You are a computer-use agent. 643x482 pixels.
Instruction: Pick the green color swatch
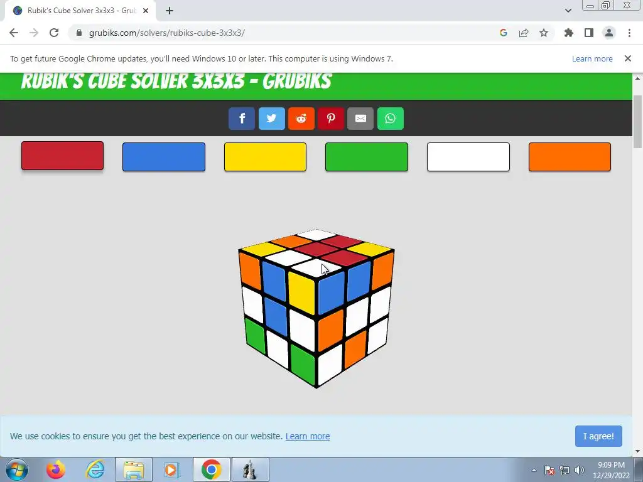[x=367, y=157]
